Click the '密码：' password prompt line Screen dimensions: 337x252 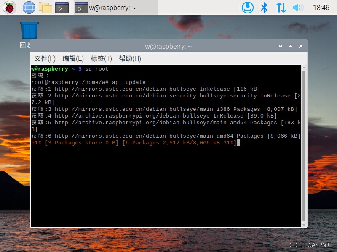(x=40, y=76)
